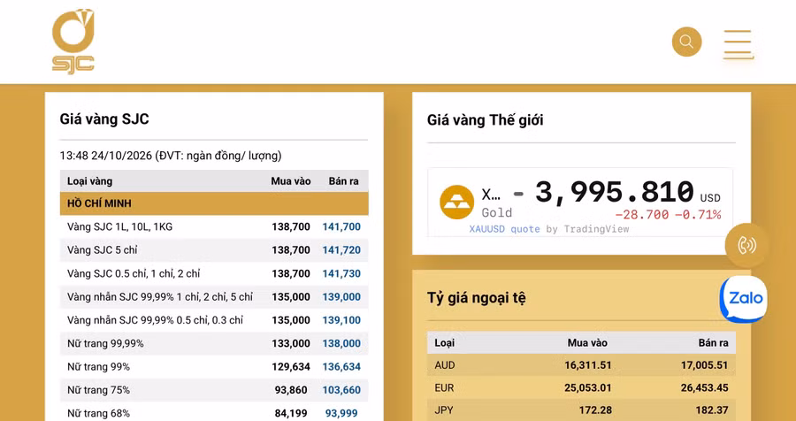Click sell price 138,000

pos(341,344)
